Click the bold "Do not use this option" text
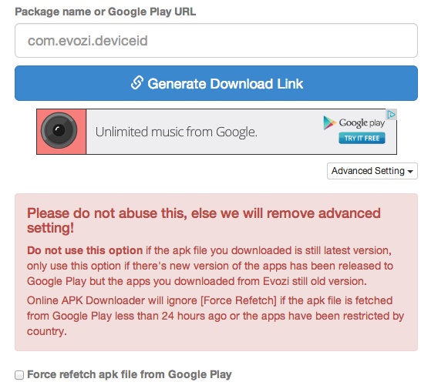Screen dimensions: 421x392 point(85,250)
